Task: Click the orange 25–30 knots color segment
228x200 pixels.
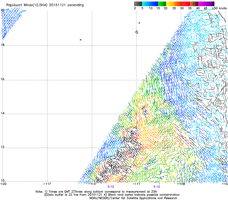Action: pyautogui.click(x=178, y=4)
